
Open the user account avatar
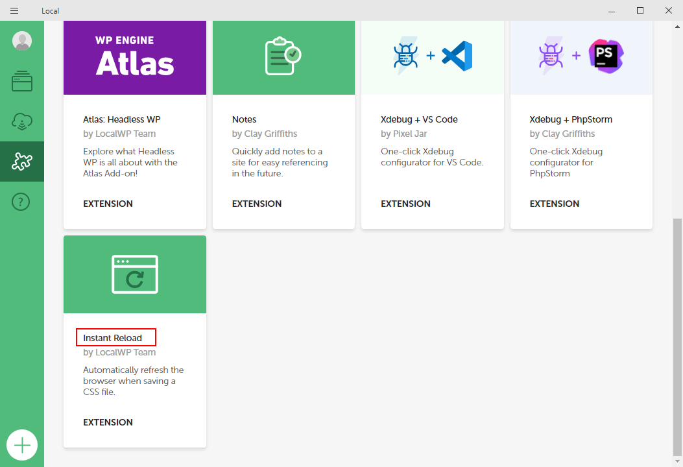pos(22,41)
